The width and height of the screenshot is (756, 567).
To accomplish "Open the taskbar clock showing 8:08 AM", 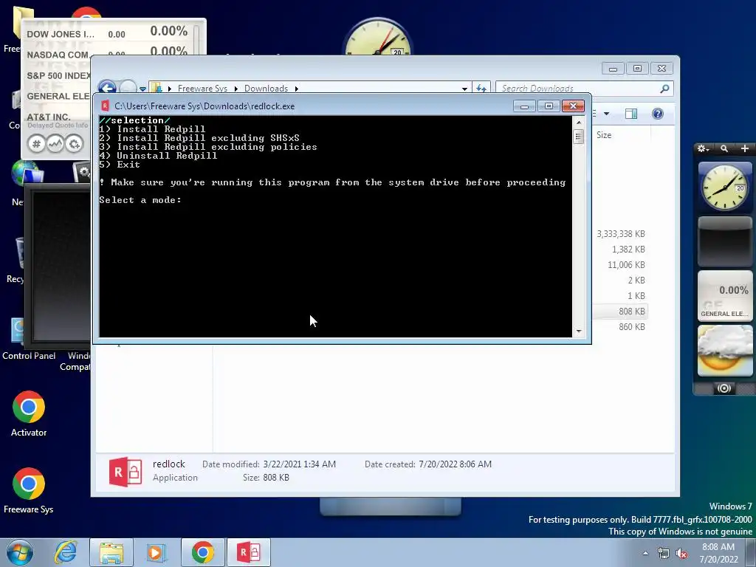I will pos(718,553).
